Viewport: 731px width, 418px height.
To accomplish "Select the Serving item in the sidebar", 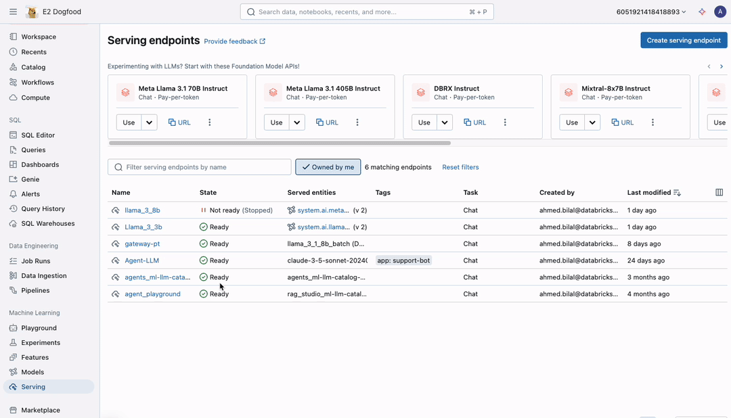I will [32, 387].
